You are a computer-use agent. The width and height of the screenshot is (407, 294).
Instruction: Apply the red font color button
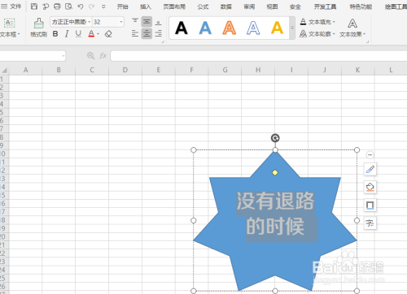tap(91, 34)
